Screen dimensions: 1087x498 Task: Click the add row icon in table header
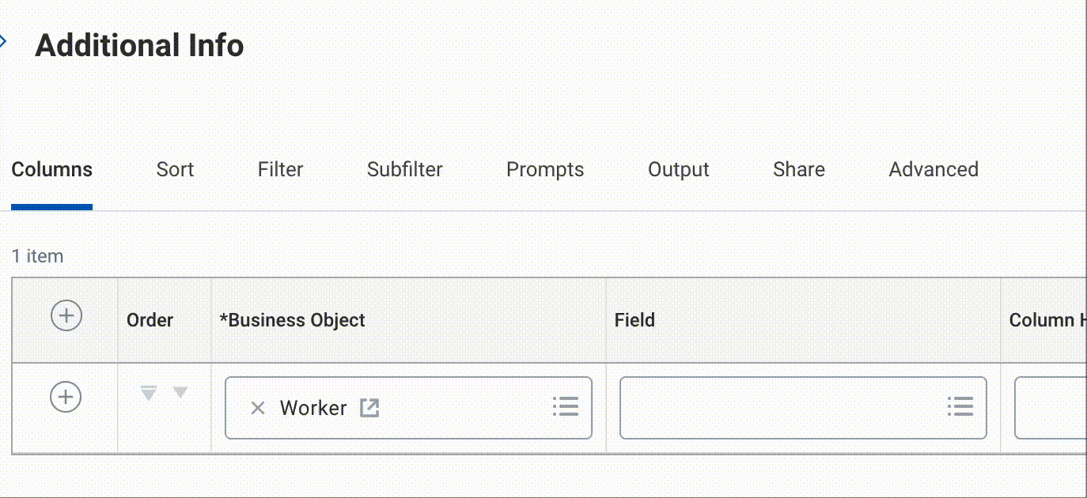(x=66, y=316)
